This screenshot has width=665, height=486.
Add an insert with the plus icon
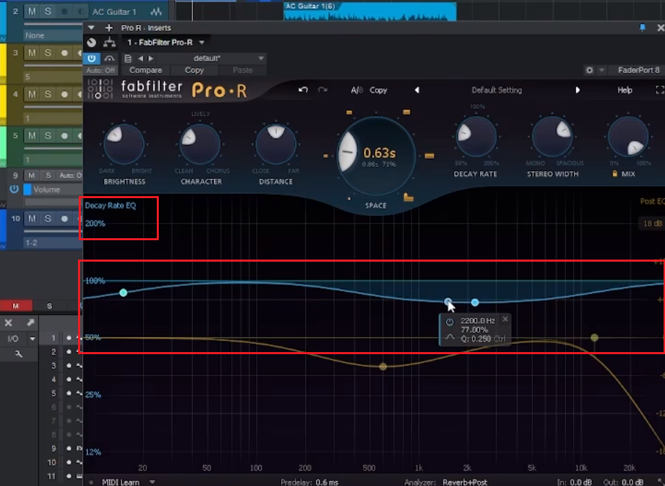pos(109,28)
